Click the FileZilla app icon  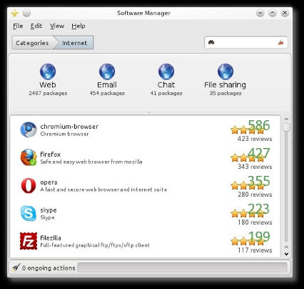coord(29,241)
